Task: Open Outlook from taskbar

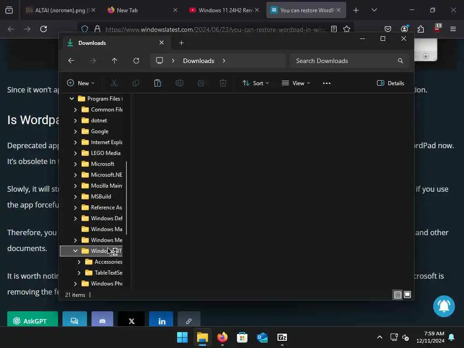Action: [x=262, y=337]
